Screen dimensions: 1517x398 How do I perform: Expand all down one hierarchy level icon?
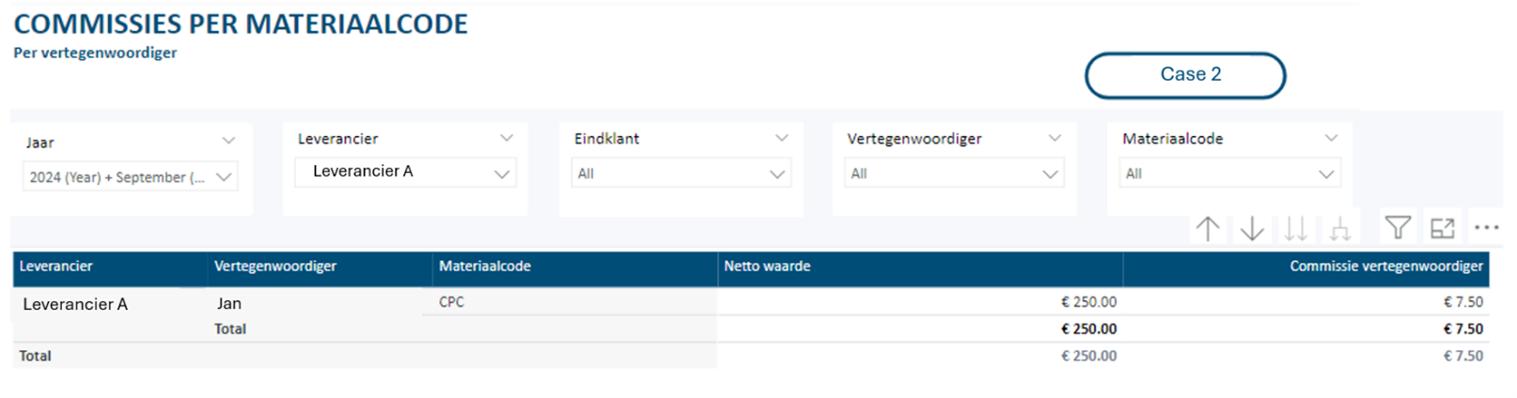(x=1340, y=228)
